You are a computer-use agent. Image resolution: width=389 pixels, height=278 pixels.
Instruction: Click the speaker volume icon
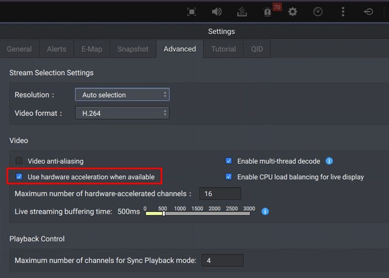pos(216,11)
